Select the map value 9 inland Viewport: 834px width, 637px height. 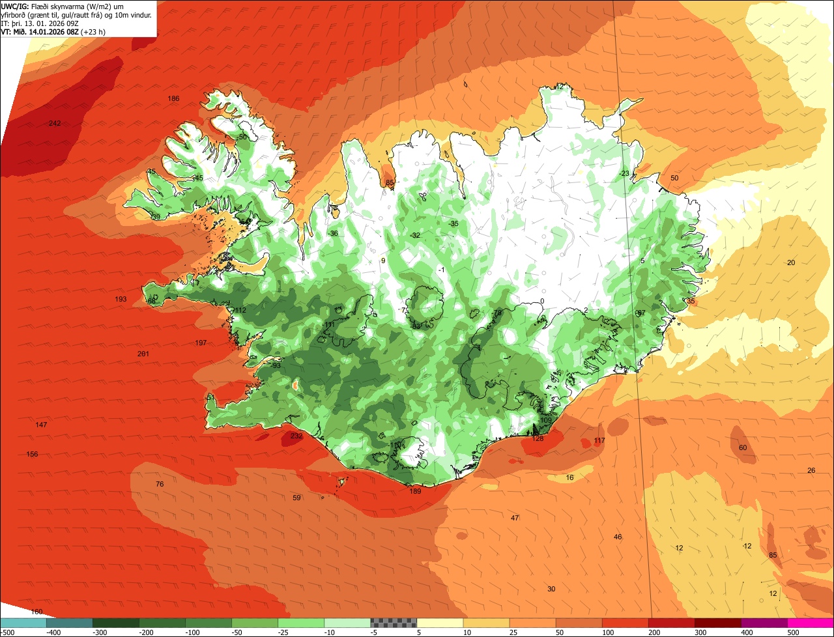coord(383,261)
